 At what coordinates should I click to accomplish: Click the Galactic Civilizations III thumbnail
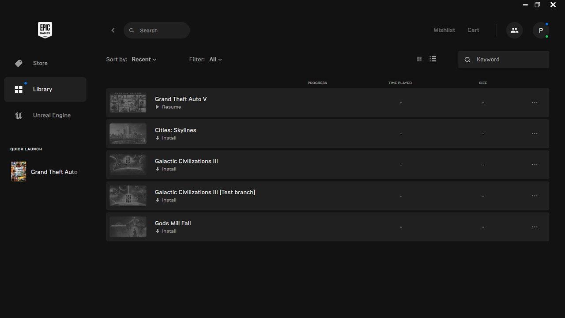pyautogui.click(x=128, y=165)
